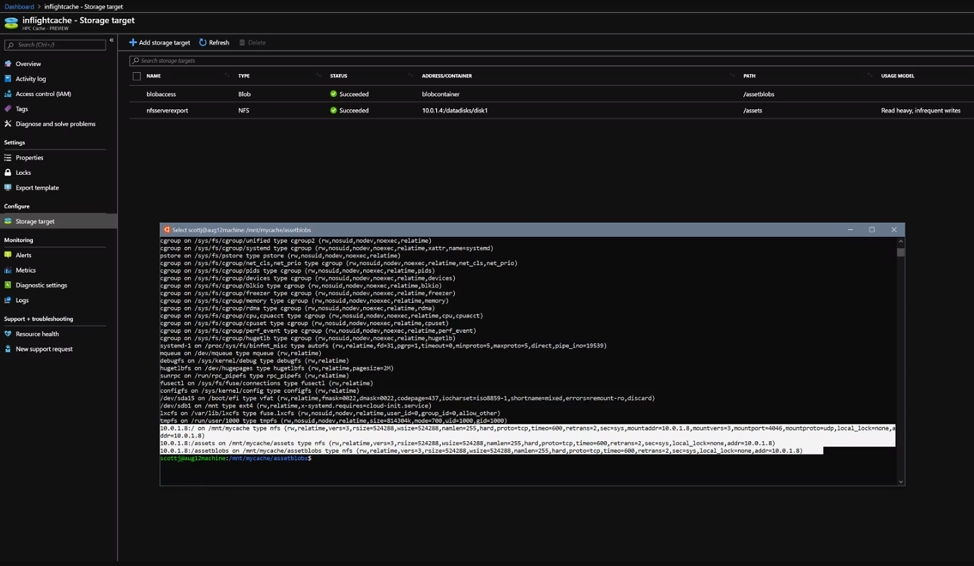The width and height of the screenshot is (974, 566).
Task: Click the Dashboard breadcrumb link
Action: [x=20, y=7]
